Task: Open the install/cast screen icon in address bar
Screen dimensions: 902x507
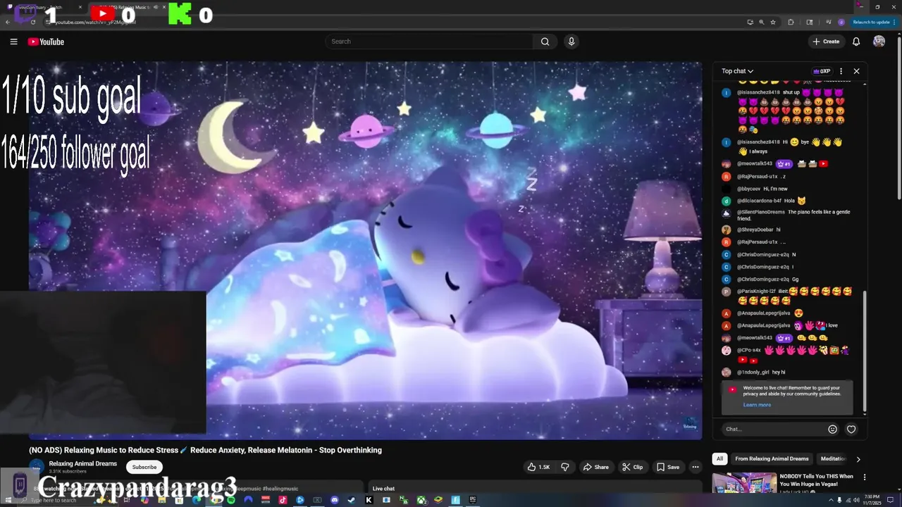Action: pyautogui.click(x=750, y=22)
